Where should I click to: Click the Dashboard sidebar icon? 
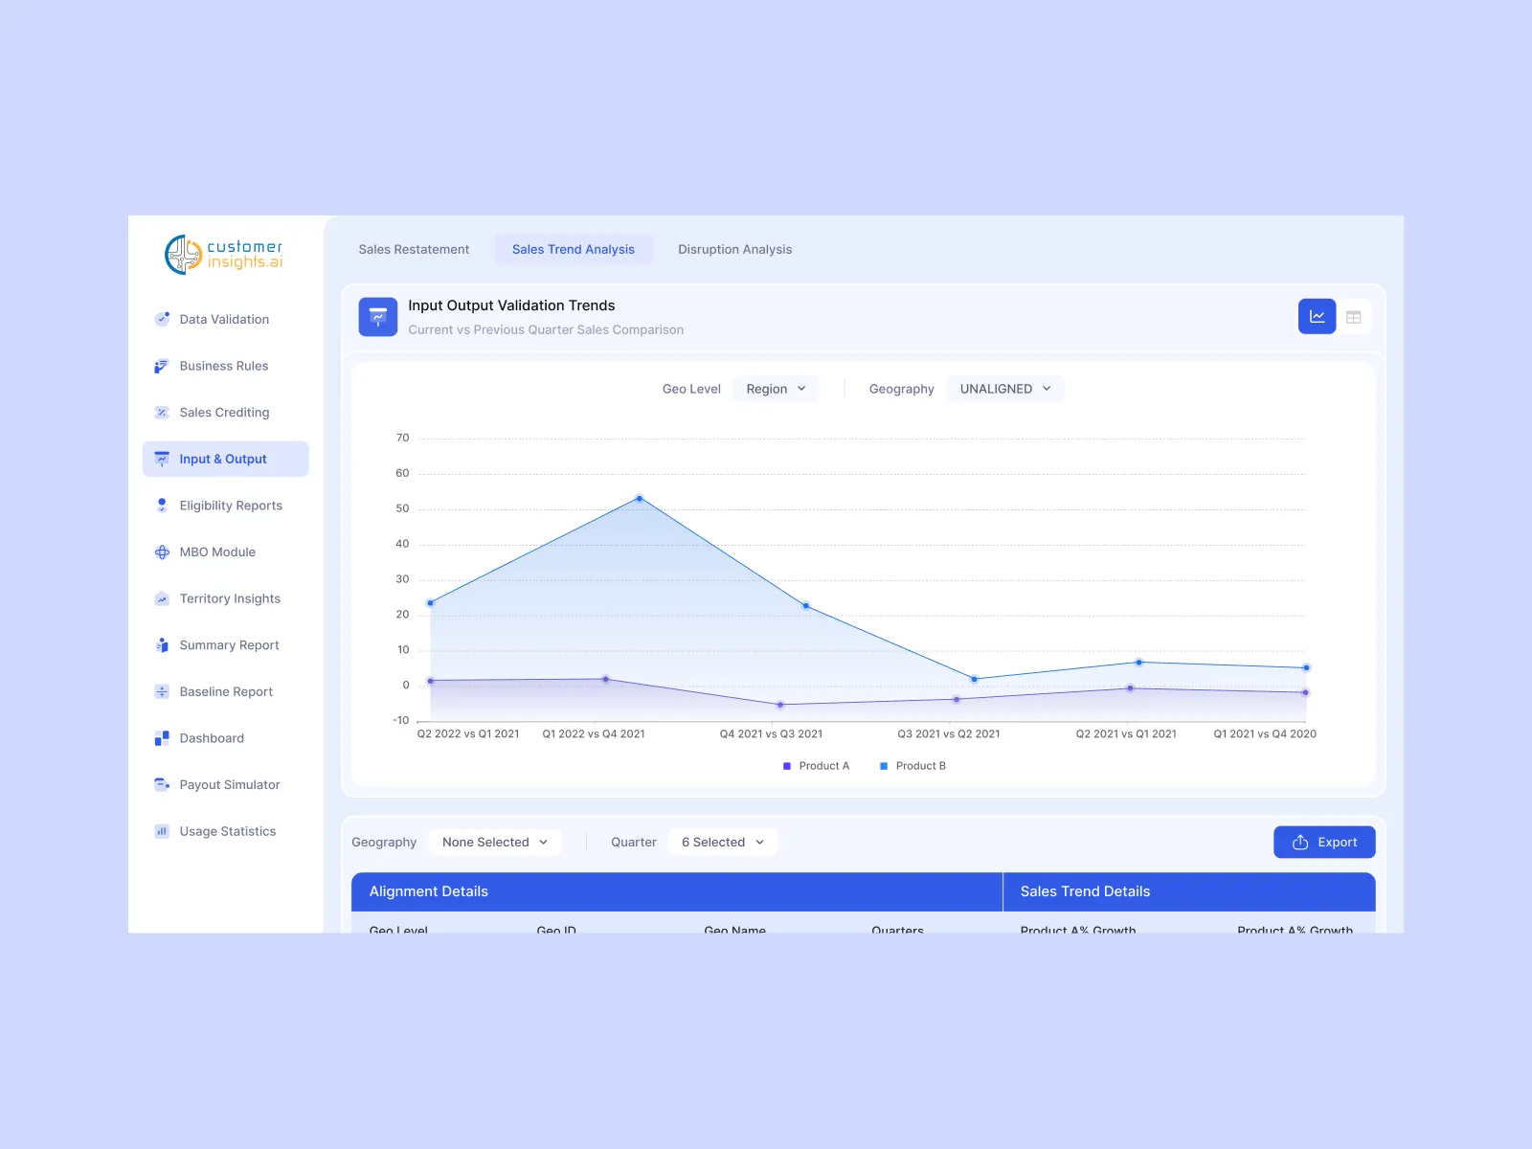[162, 738]
